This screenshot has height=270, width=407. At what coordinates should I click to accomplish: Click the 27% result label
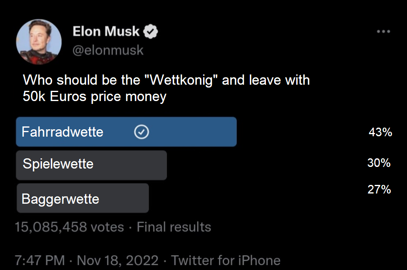(379, 189)
